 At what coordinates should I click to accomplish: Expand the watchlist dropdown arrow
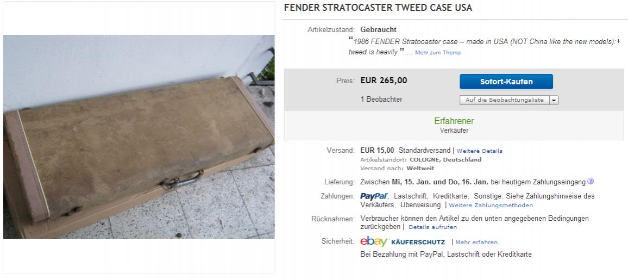click(554, 100)
